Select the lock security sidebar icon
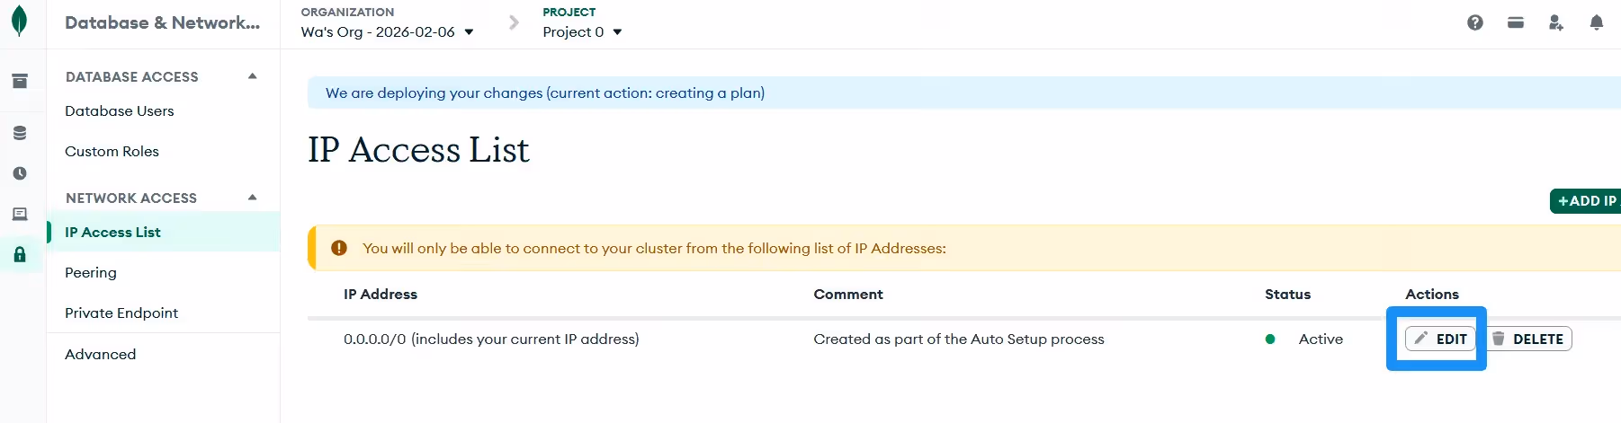The height and width of the screenshot is (423, 1621). 20,254
